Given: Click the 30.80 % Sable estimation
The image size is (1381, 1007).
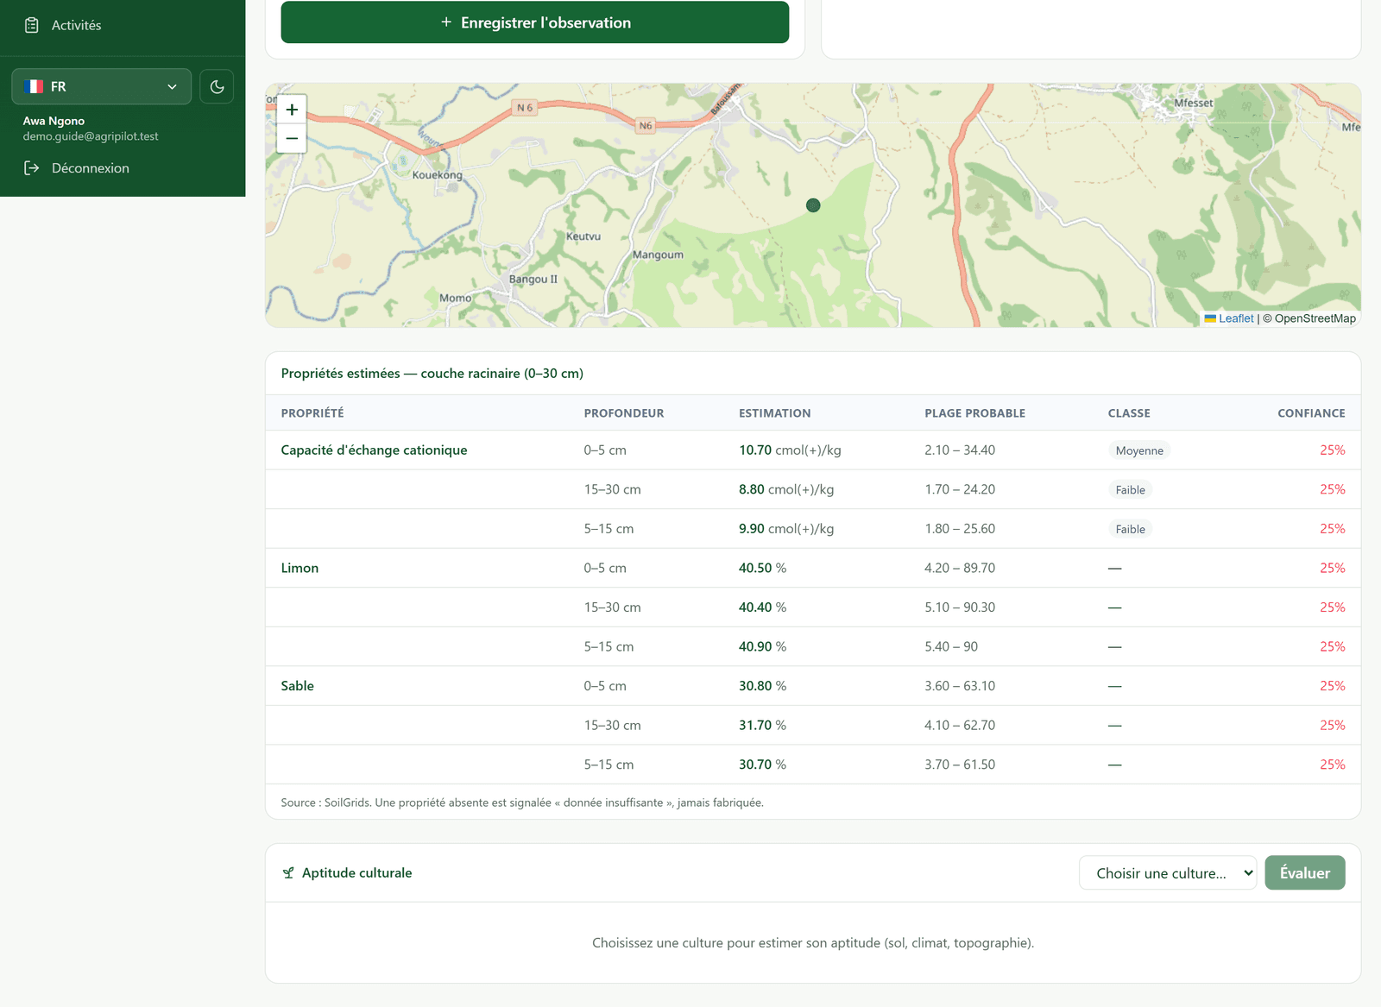Looking at the screenshot, I should (x=762, y=686).
